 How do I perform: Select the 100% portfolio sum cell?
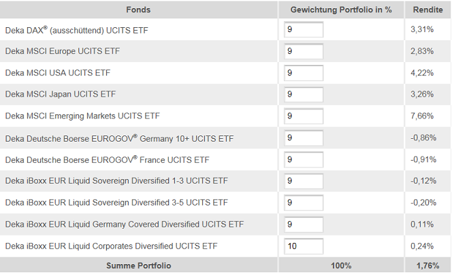[x=341, y=265]
